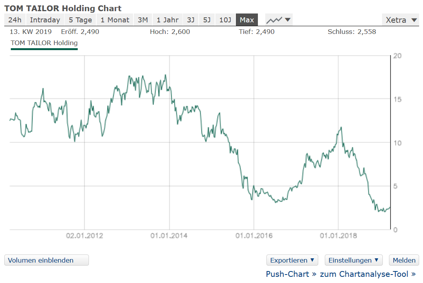The image size is (423, 283).
Task: Click the 01.01.2018 date axis label
Action: [338, 236]
